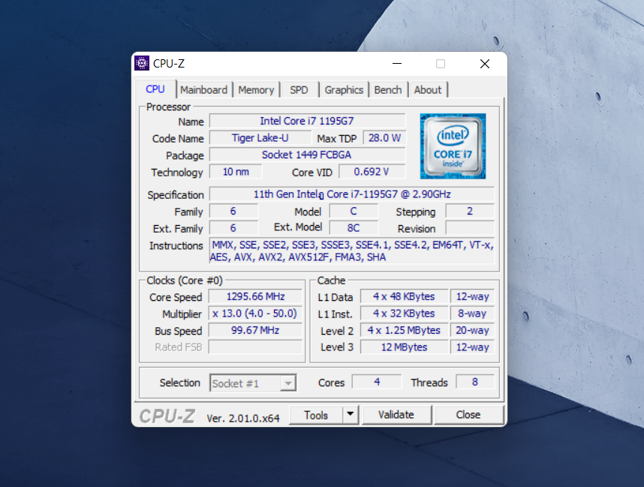View the Graphics tab

tap(345, 90)
